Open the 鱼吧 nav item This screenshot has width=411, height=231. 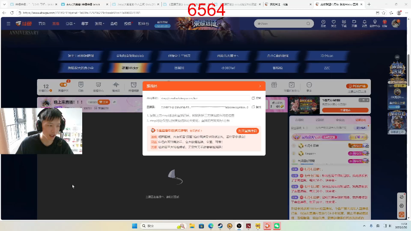click(x=114, y=24)
